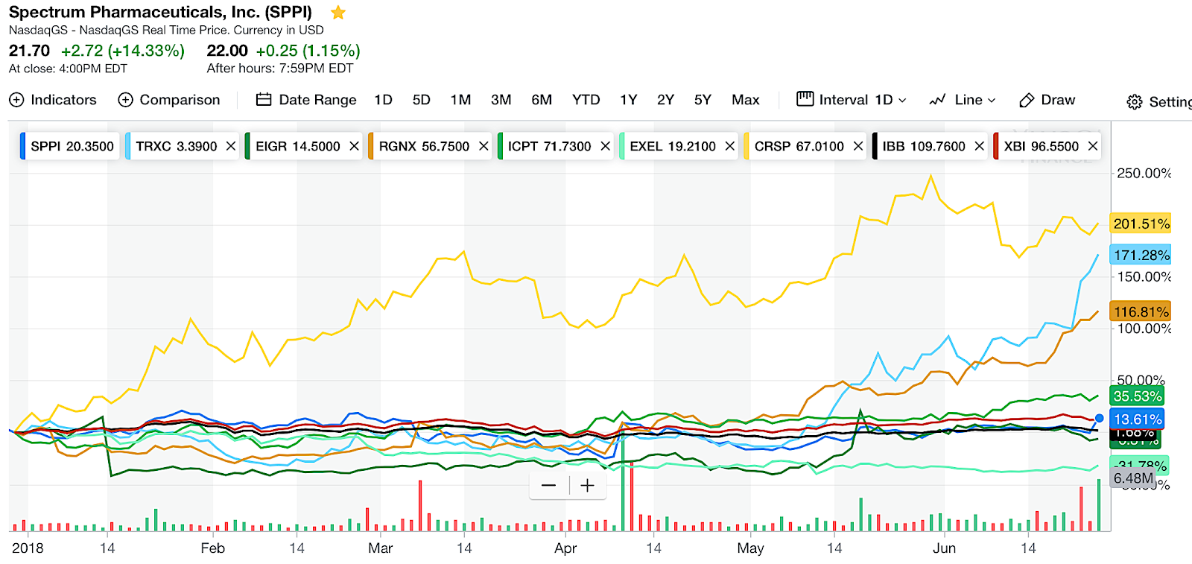Viewport: 1192px width, 564px height.
Task: Remove ICPT comparison with its X
Action: [x=605, y=146]
